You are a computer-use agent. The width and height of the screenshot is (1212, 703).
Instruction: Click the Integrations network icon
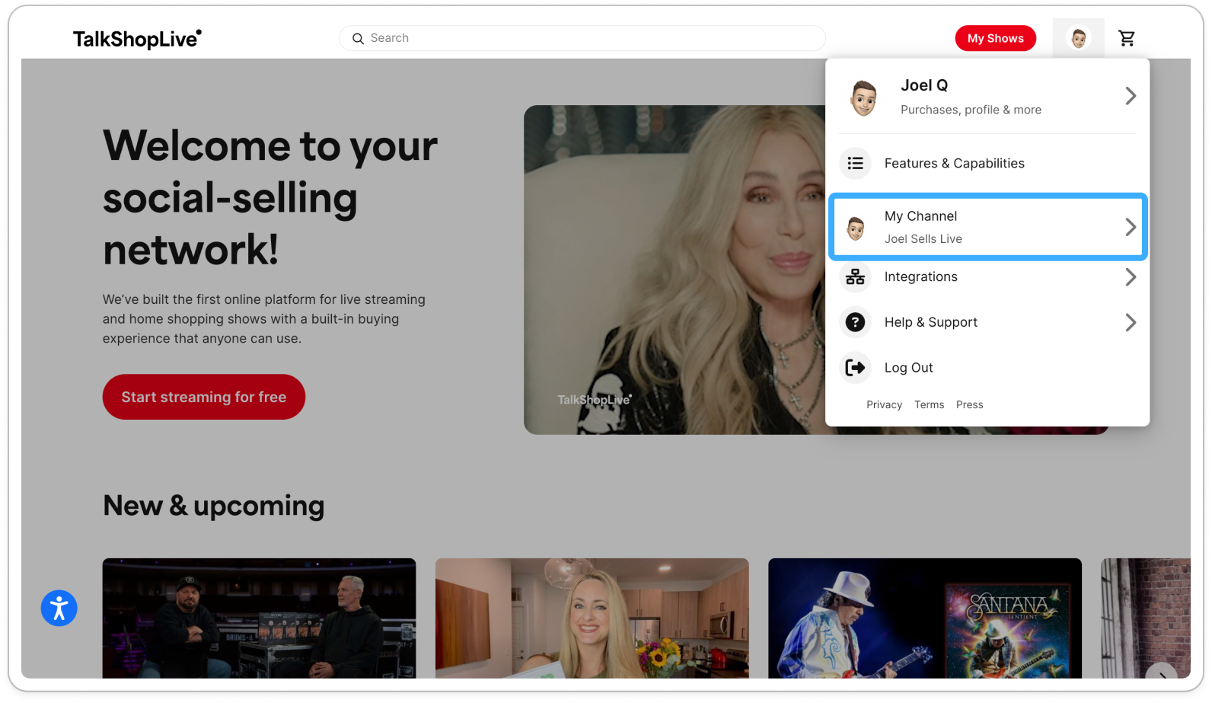855,277
